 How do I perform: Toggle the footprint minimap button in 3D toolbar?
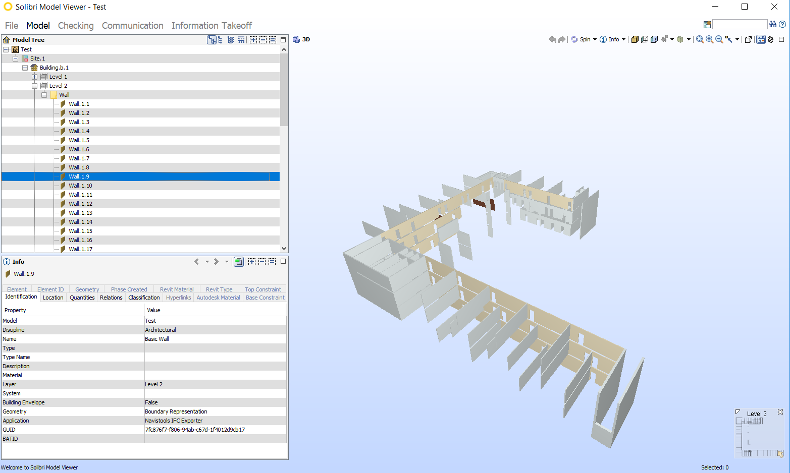tap(761, 39)
